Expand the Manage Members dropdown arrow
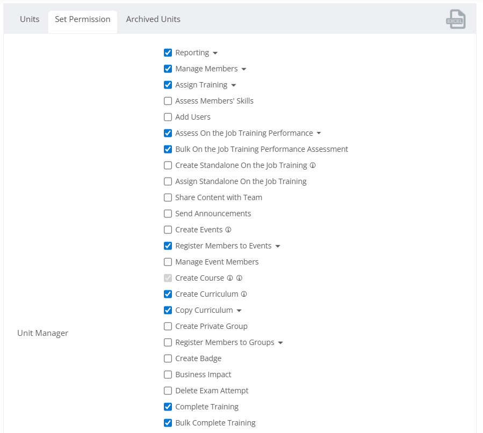This screenshot has height=433, width=483. click(x=244, y=69)
